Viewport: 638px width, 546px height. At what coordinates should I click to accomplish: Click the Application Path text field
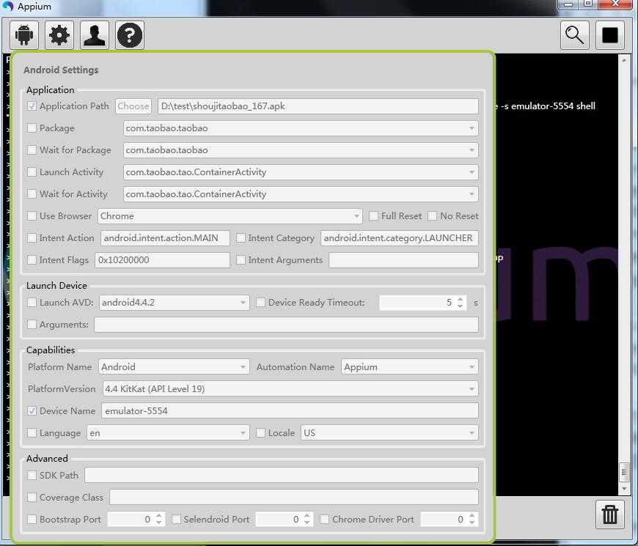318,106
